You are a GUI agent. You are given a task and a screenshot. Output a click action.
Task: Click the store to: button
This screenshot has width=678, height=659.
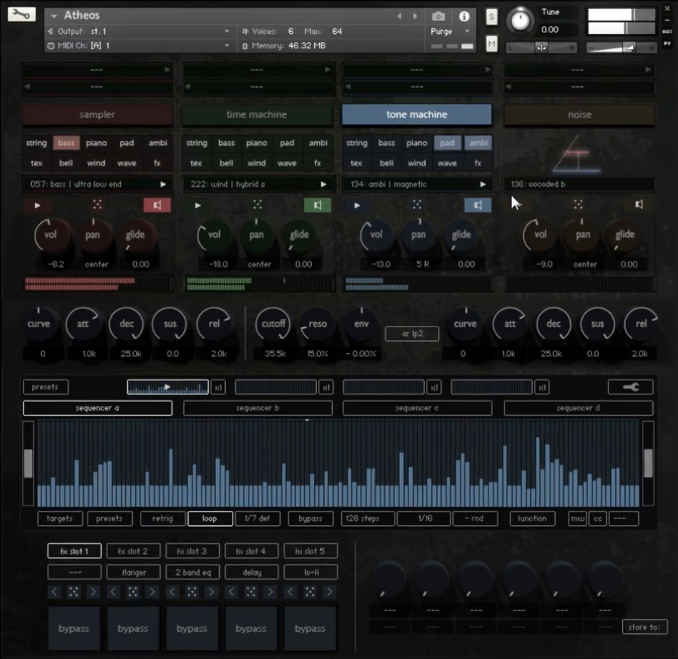[644, 627]
